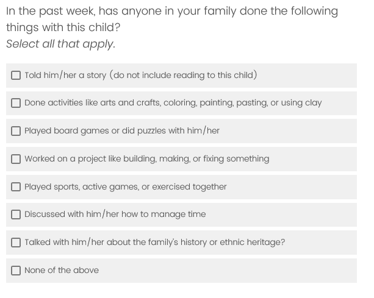Enable the board games or puzzles checkbox
The width and height of the screenshot is (374, 298).
(x=16, y=131)
